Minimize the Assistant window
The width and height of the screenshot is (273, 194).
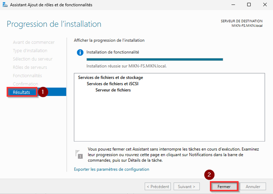click(233, 5)
